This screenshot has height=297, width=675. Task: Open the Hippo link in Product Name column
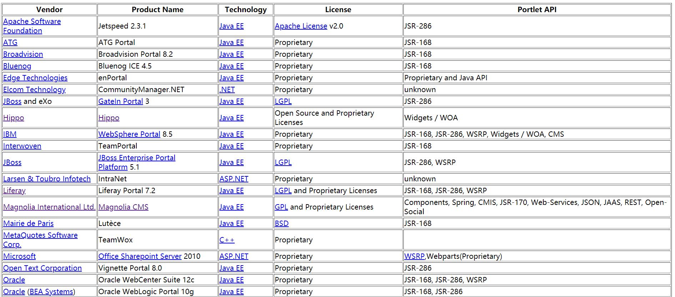(109, 118)
